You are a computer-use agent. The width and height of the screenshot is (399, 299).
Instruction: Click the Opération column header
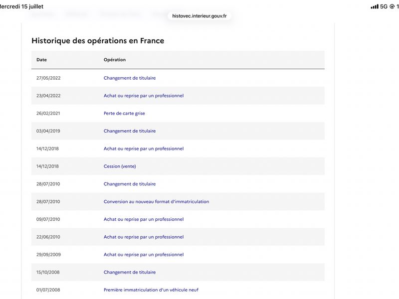click(115, 60)
